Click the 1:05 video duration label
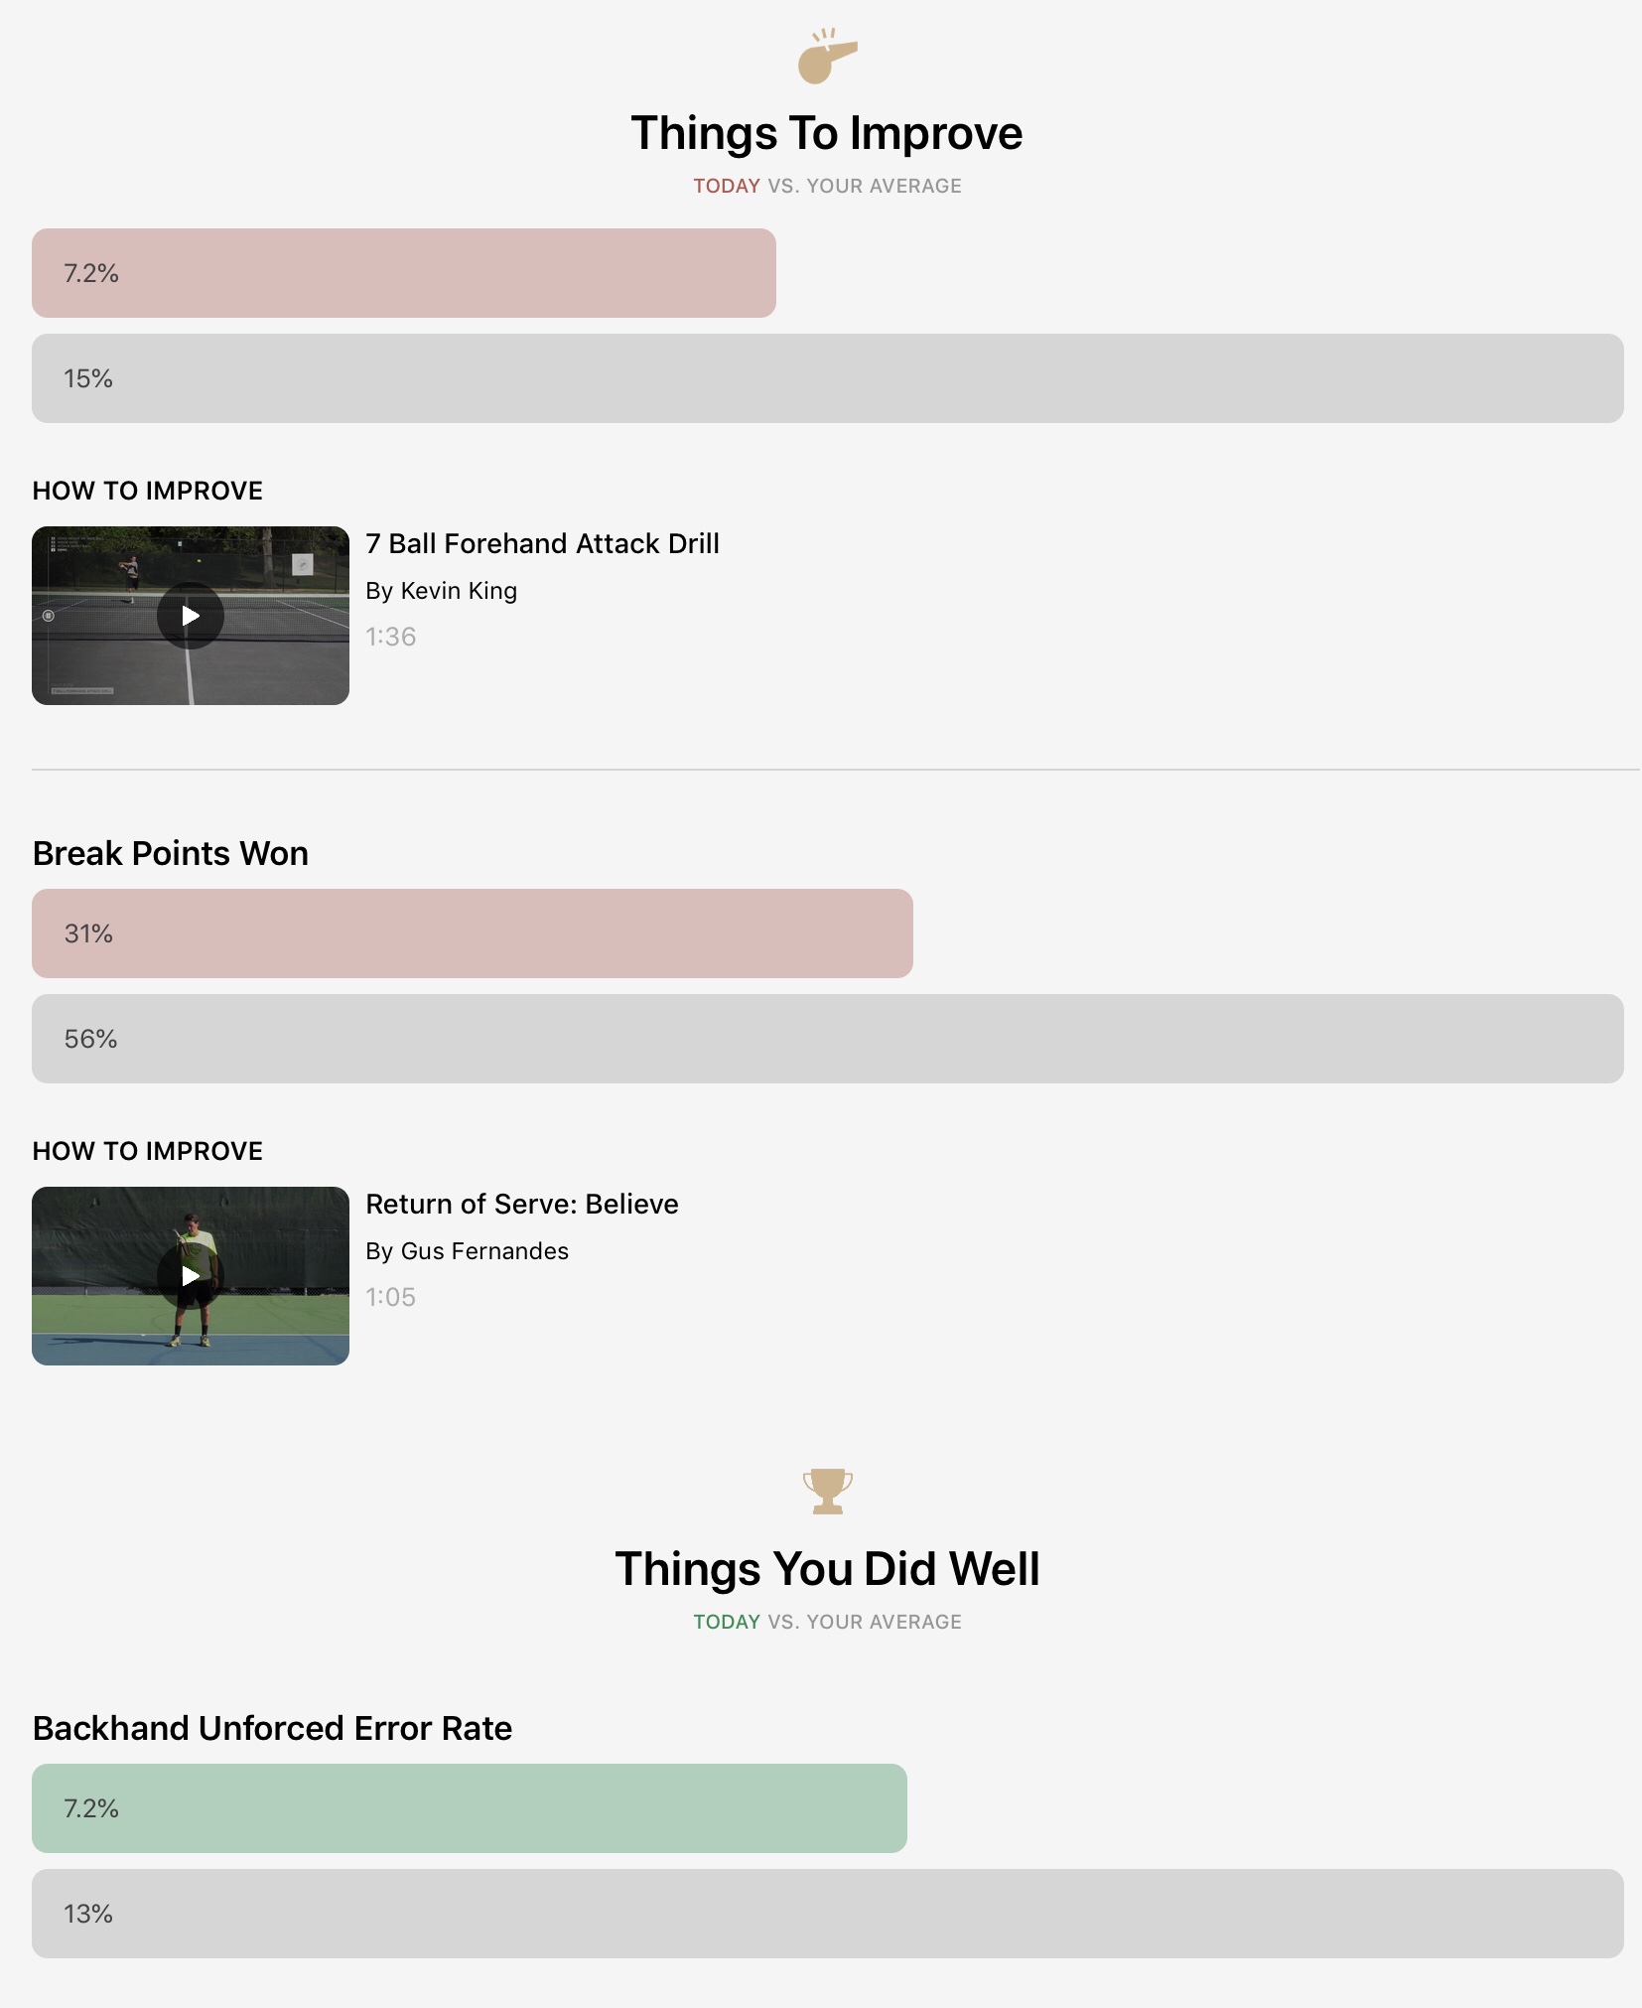 point(391,1297)
